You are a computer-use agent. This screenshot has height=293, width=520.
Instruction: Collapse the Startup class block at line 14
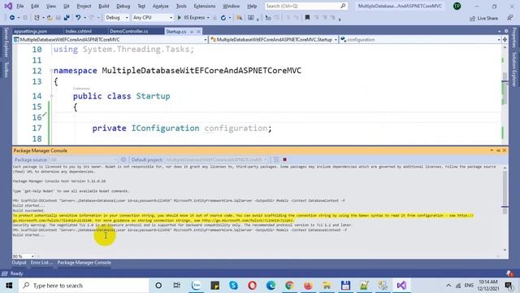tap(51, 96)
